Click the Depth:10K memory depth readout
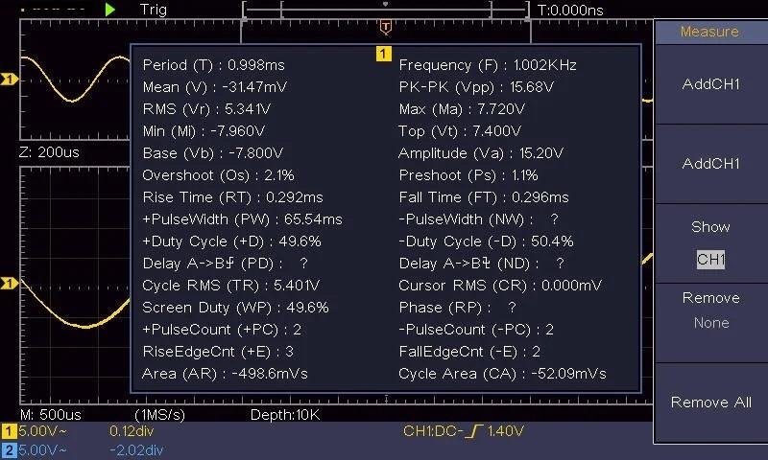 [285, 415]
